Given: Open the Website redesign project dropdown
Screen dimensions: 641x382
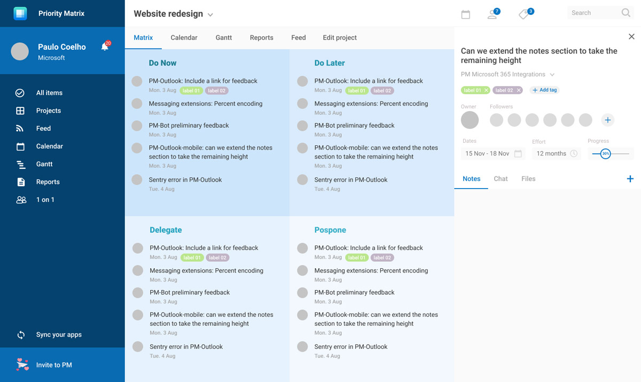Looking at the screenshot, I should coord(209,14).
